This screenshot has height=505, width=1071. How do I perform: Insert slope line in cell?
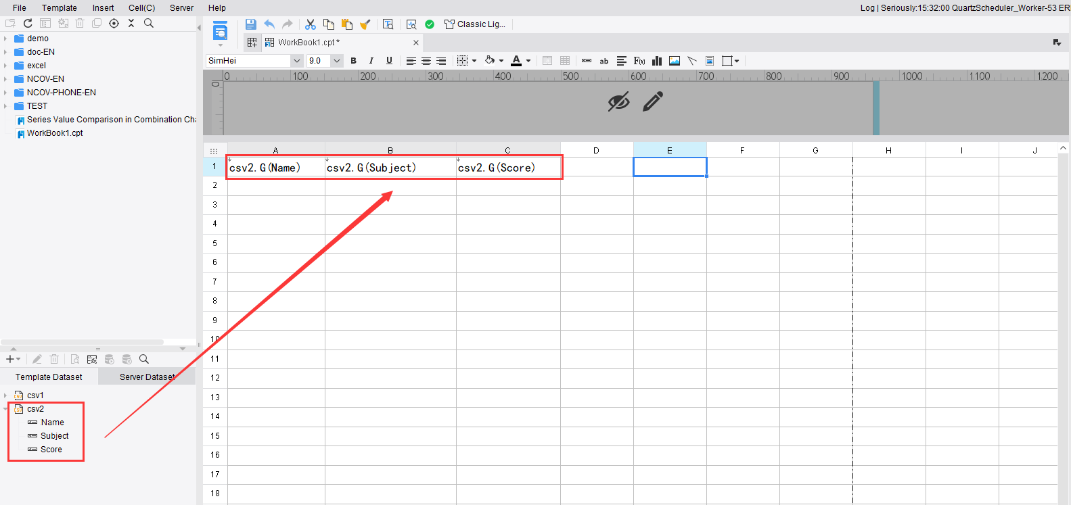692,61
